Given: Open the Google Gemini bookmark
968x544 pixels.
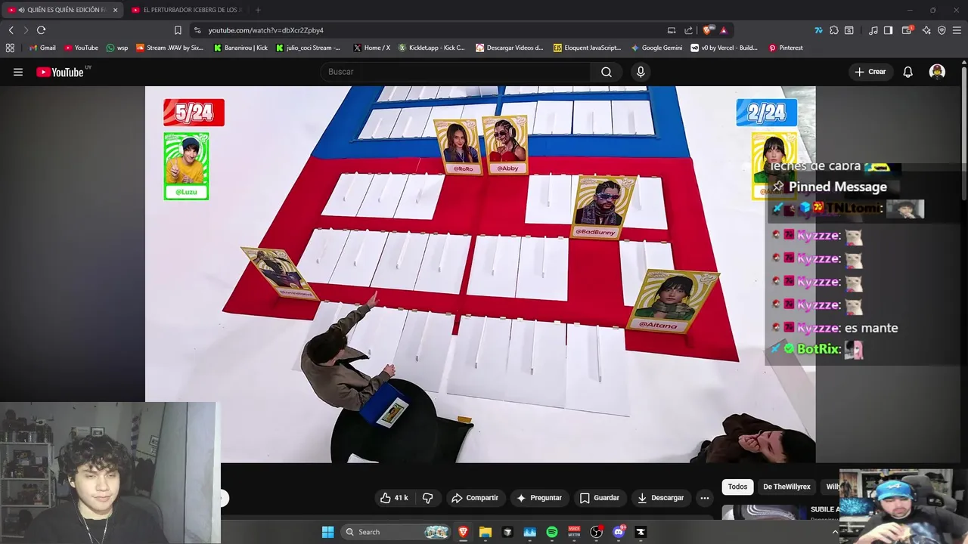Looking at the screenshot, I should (656, 48).
